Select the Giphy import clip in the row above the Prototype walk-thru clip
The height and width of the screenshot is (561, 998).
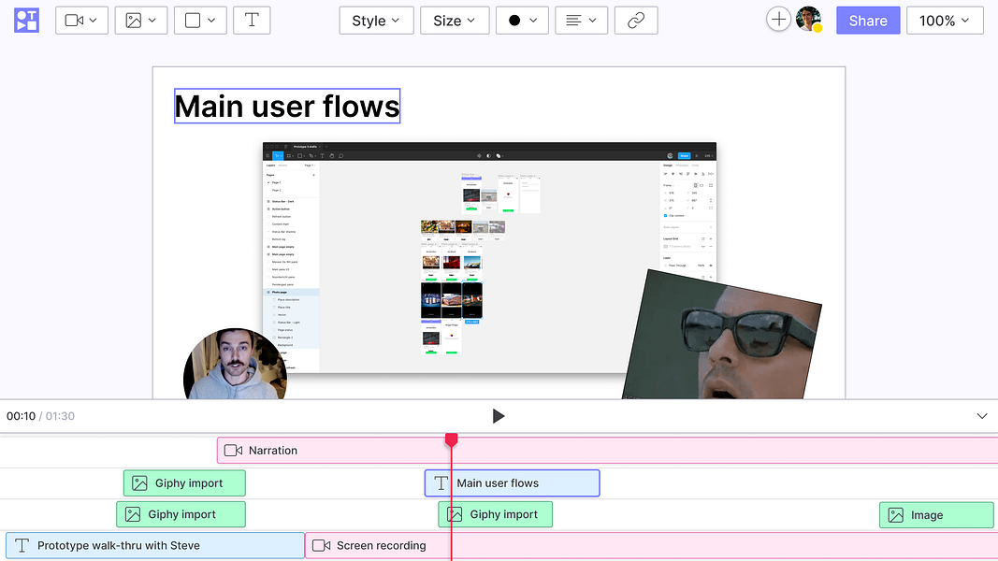[x=181, y=514]
